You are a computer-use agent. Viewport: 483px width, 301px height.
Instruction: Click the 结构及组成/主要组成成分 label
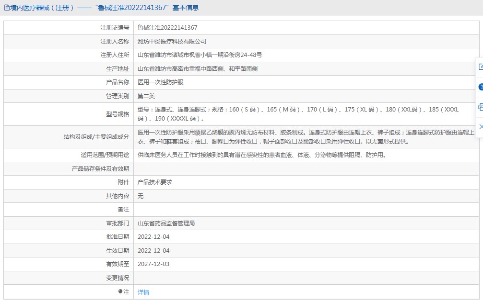[x=96, y=137]
